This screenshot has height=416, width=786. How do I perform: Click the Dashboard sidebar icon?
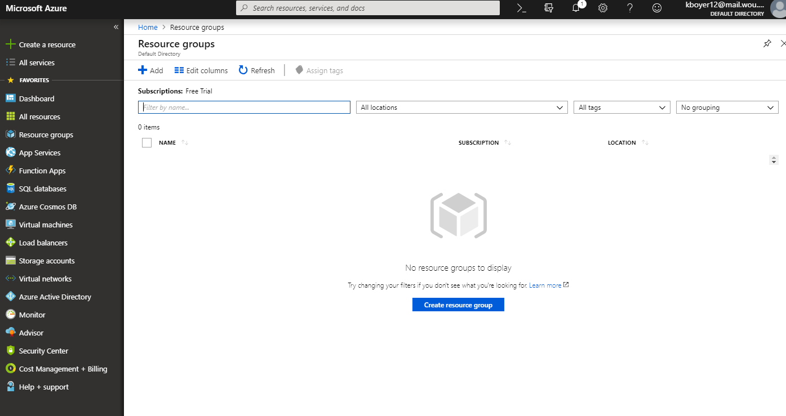pos(10,99)
